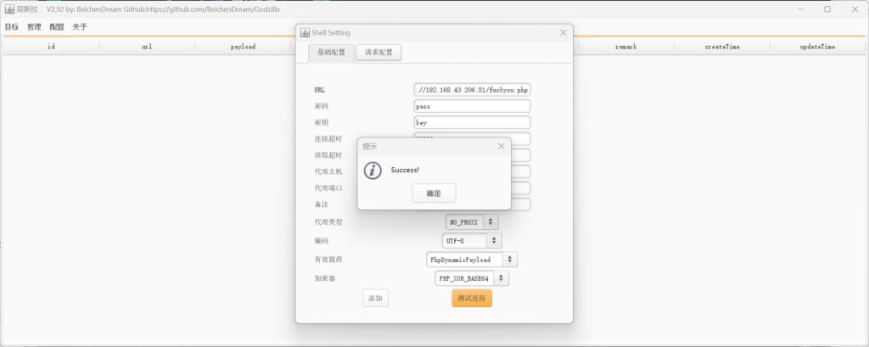Click the Godzilla app icon in the title bar
The height and width of the screenshot is (347, 869).
(8, 8)
